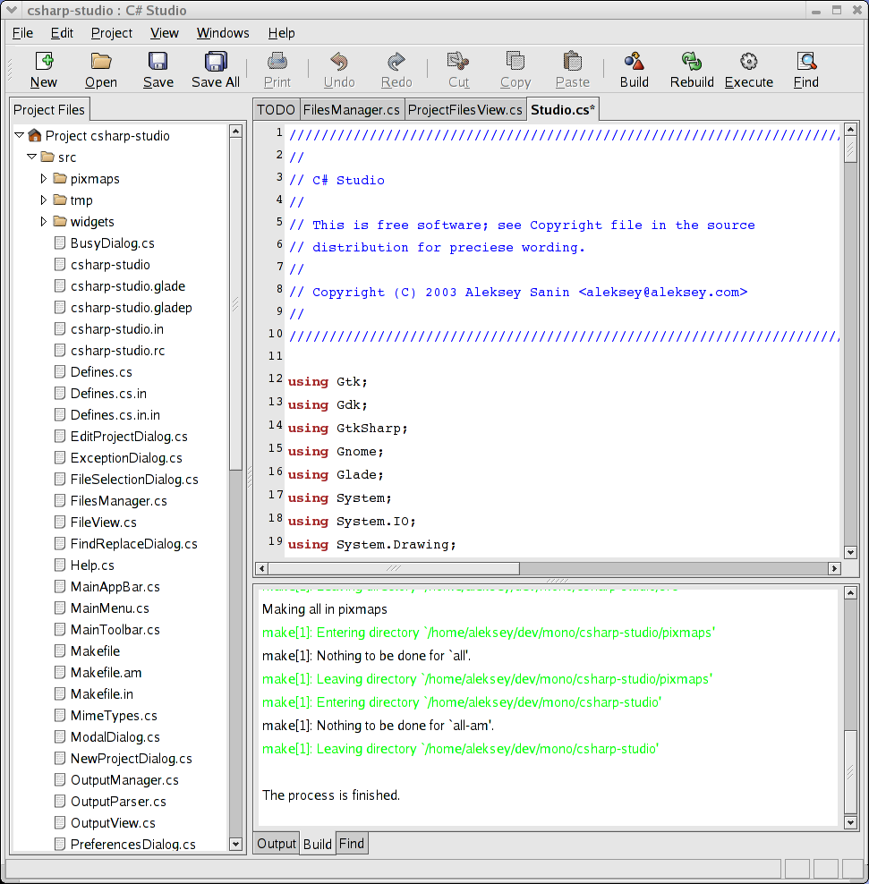This screenshot has width=869, height=884.
Task: Redo the last undone edit
Action: click(x=396, y=70)
